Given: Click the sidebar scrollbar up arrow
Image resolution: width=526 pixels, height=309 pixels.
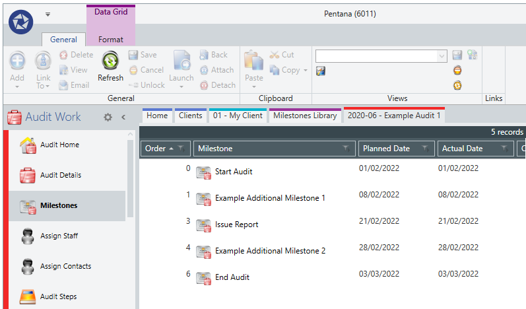Looking at the screenshot, I should pyautogui.click(x=130, y=134).
